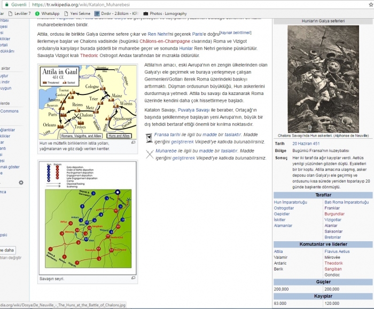
Task: Click the France history stub icon
Action: [150, 137]
